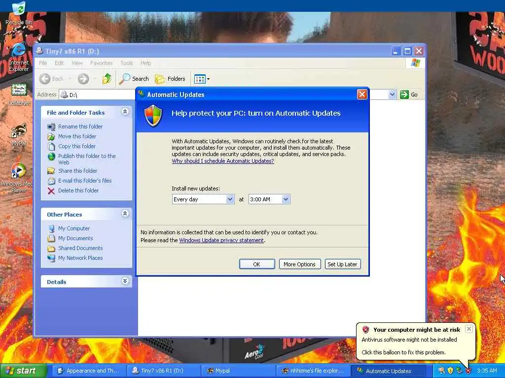Click Move this folder
Viewport: 505px width, 378px height.
tap(77, 136)
